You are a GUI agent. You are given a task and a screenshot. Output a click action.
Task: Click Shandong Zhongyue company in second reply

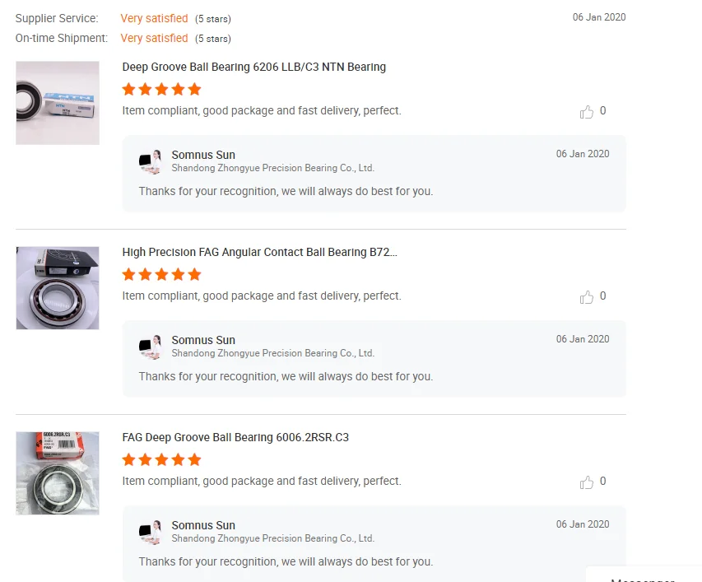click(272, 353)
